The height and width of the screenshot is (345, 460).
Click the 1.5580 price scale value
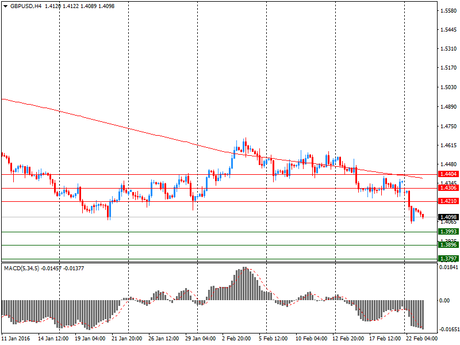tap(448, 11)
